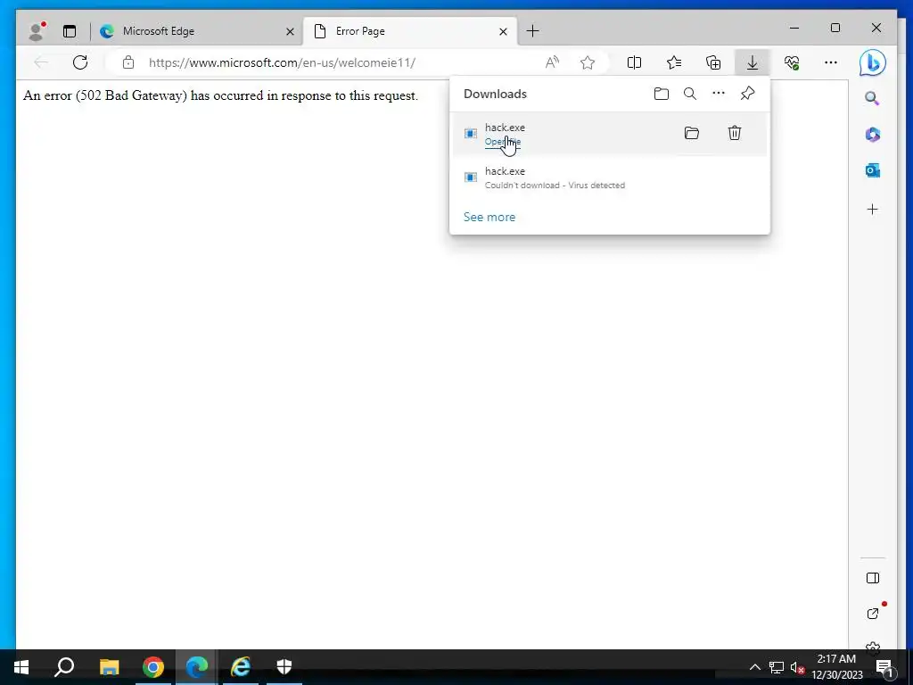913x685 pixels.
Task: Open Internet Explorer from taskbar
Action: tap(241, 667)
